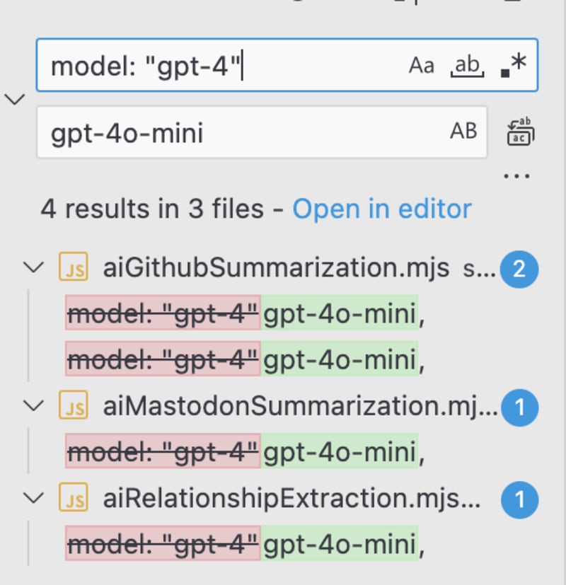The width and height of the screenshot is (566, 585).
Task: Open the match under aiMastodonSummarization.mjs
Action: click(x=245, y=451)
